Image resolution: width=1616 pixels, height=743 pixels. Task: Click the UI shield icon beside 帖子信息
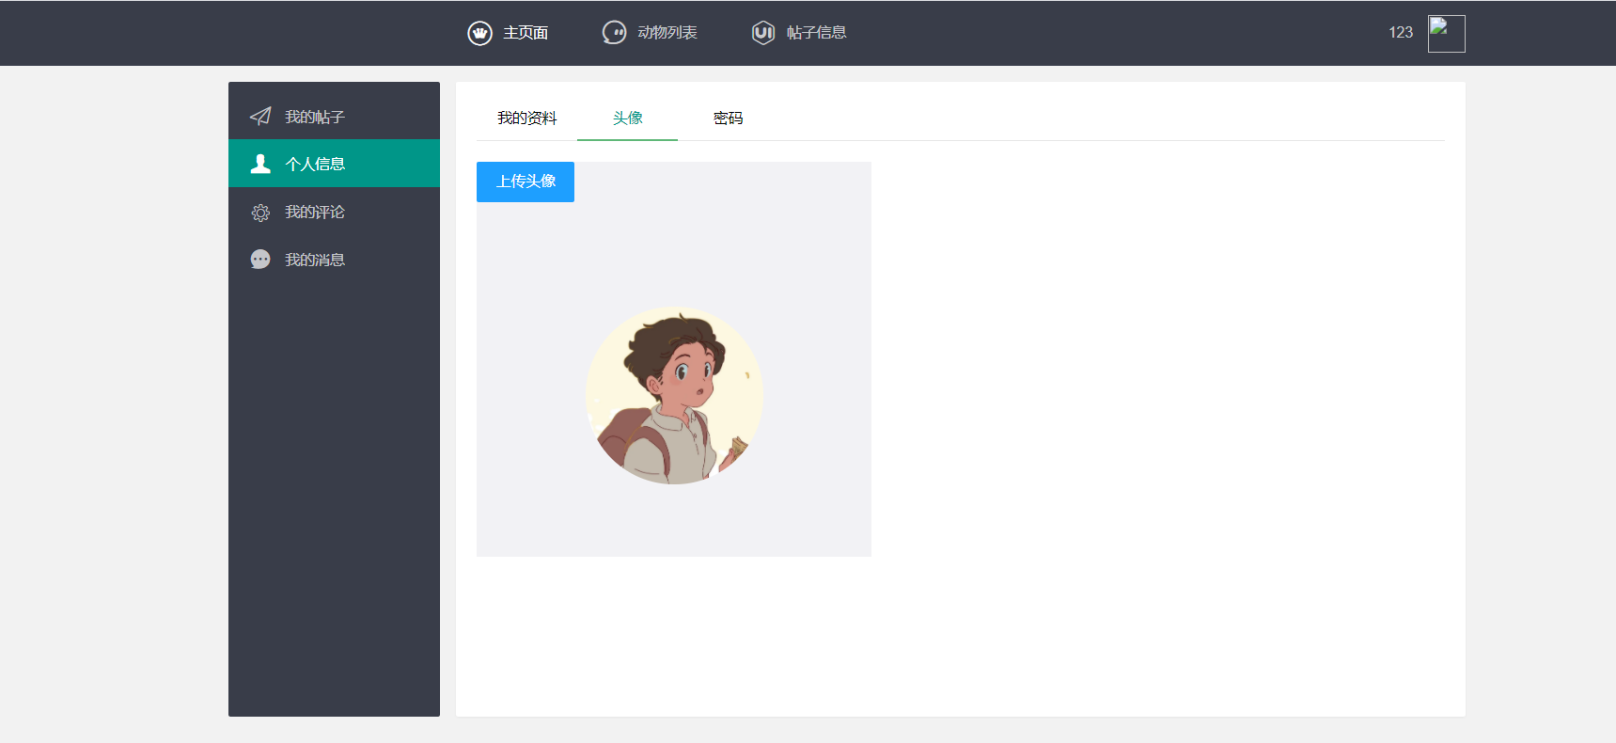point(763,33)
